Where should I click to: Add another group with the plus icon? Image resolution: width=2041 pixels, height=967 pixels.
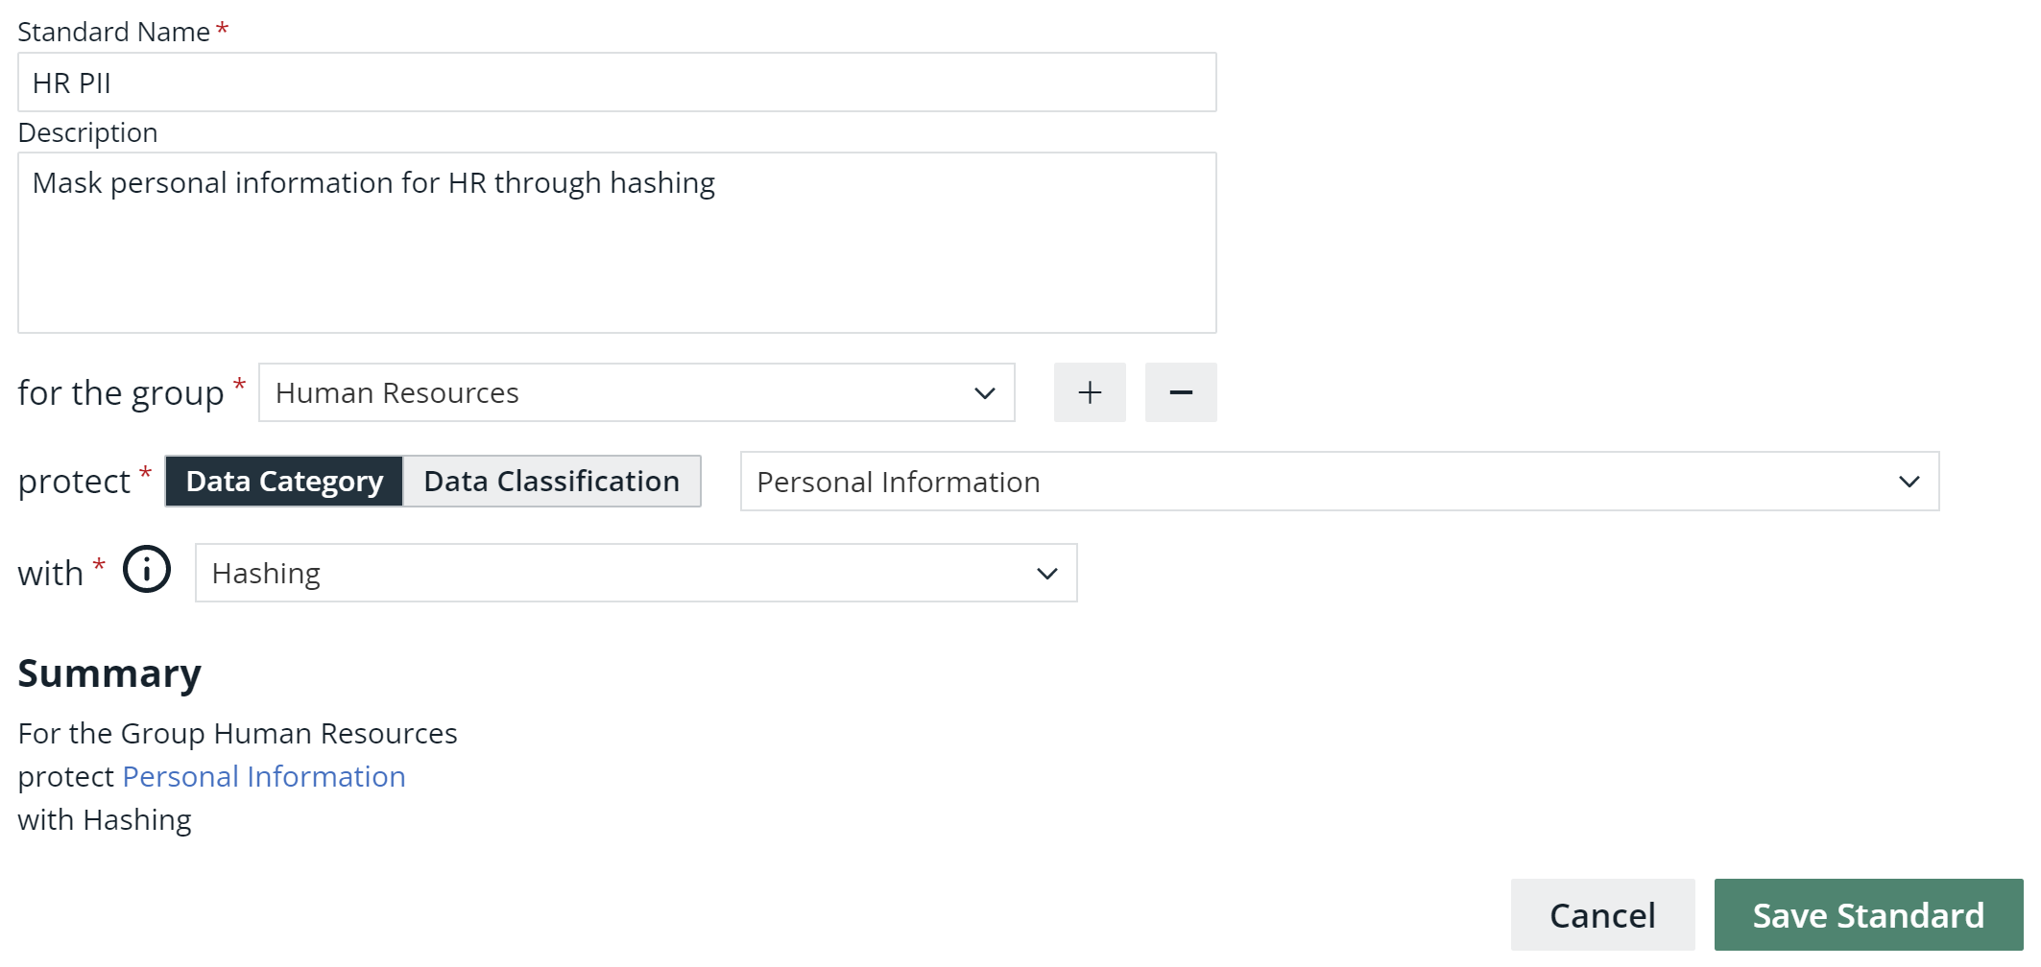click(x=1090, y=391)
